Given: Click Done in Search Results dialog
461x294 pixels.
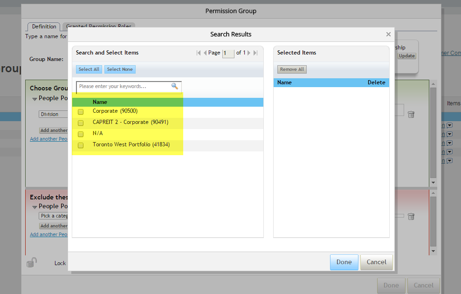Looking at the screenshot, I should (344, 262).
